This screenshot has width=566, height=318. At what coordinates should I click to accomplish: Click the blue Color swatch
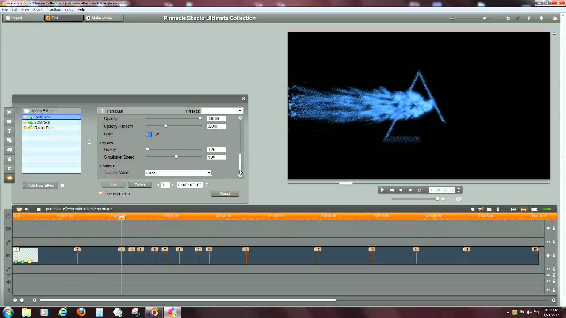pyautogui.click(x=149, y=134)
